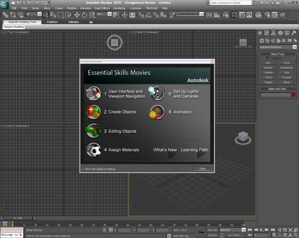Switch to the Selection ribbon tab
Screen dimensions: 299x238
73,22
